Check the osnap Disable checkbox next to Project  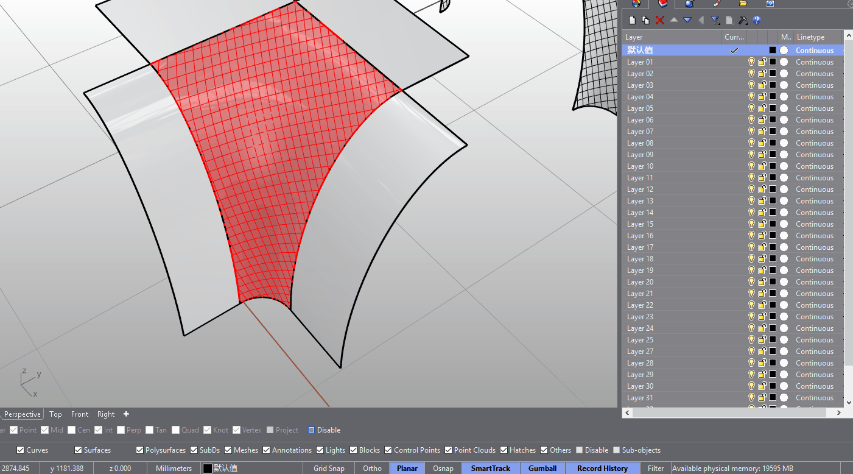pyautogui.click(x=312, y=430)
